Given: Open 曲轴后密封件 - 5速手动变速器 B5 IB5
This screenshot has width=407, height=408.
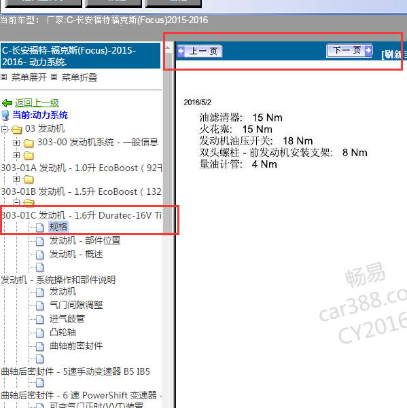Looking at the screenshot, I should point(75,371).
